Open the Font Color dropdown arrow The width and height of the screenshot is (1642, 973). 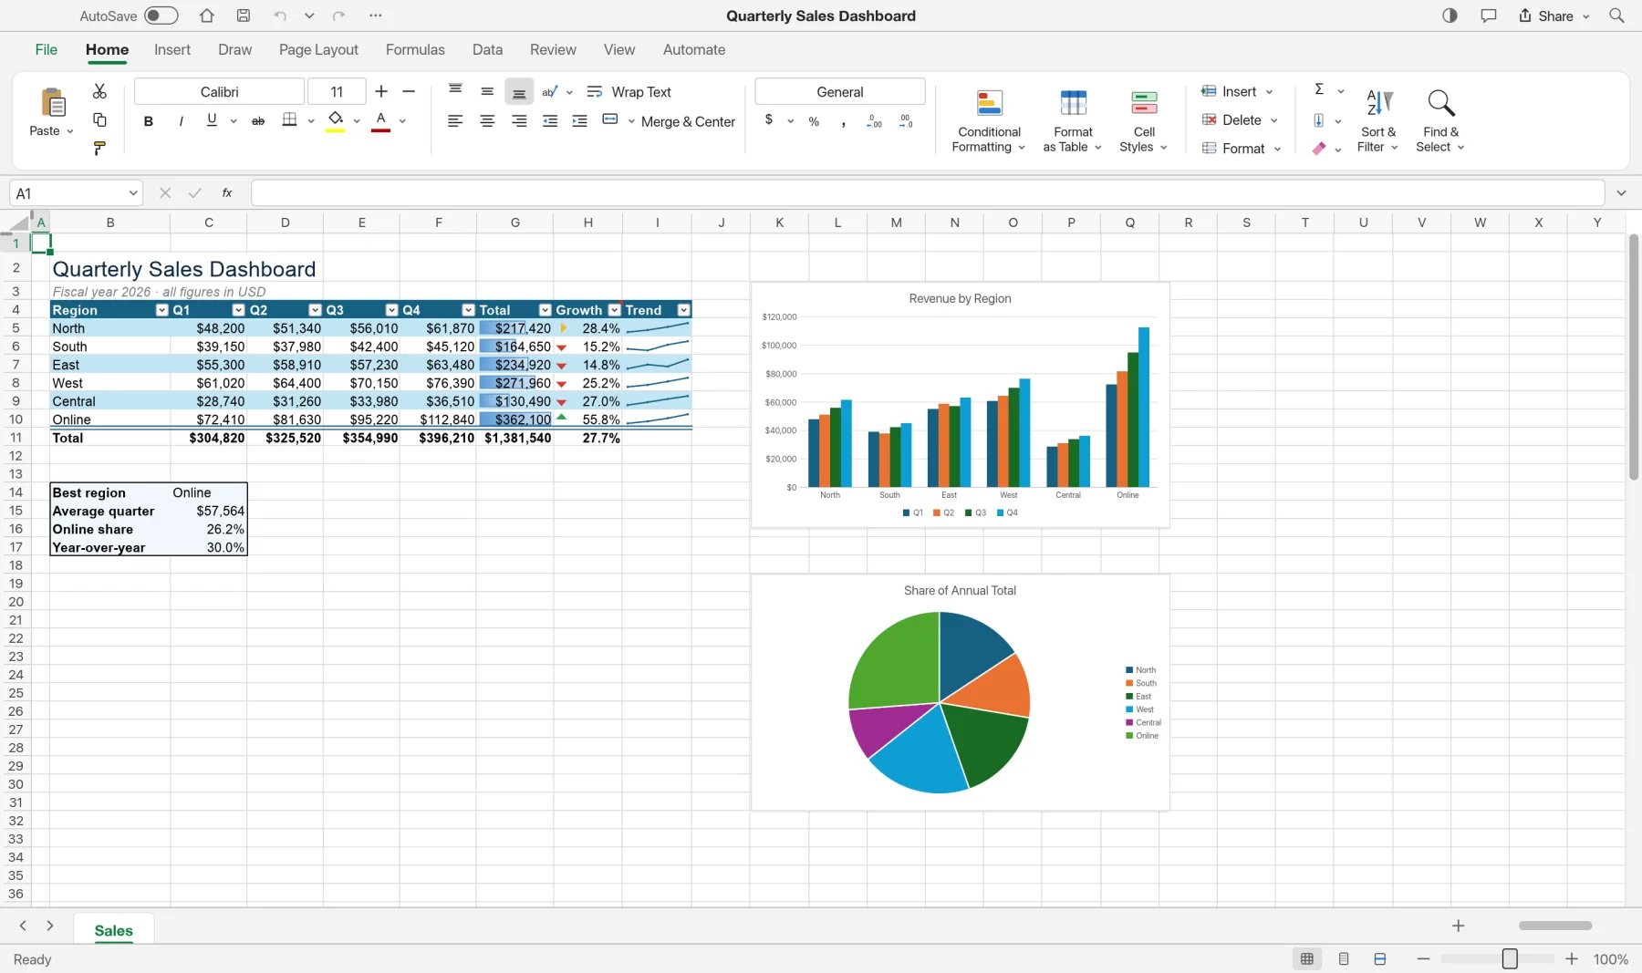(402, 120)
